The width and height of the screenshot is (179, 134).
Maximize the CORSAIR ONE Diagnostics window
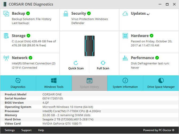[167, 4]
